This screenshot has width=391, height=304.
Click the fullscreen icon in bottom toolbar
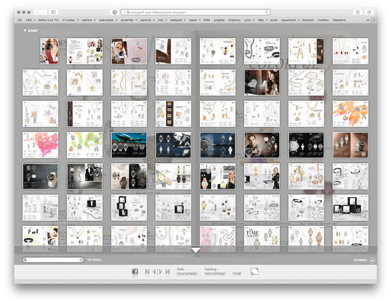254,272
